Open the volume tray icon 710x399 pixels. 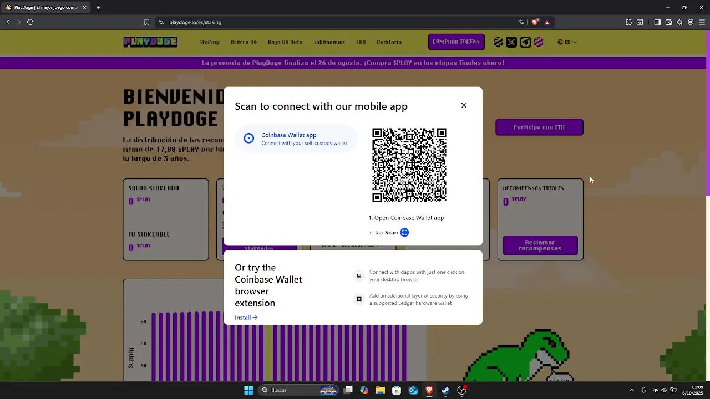(664, 390)
